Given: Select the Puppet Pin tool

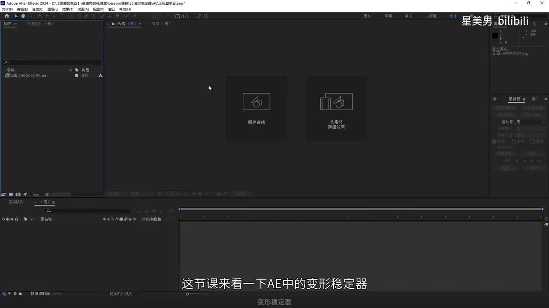Looking at the screenshot, I should [134, 16].
